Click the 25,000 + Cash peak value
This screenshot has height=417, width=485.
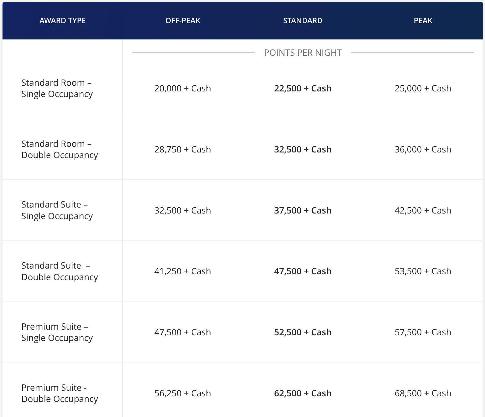coord(423,88)
